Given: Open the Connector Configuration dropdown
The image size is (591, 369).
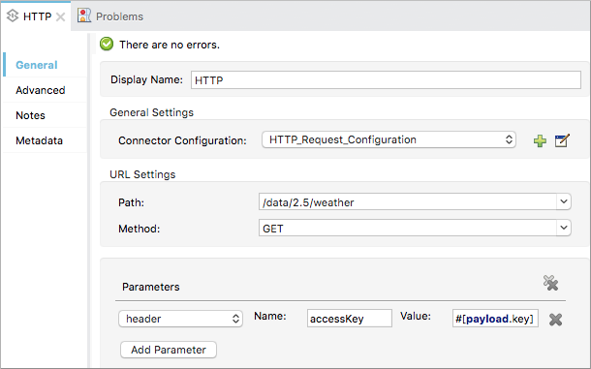Looking at the screenshot, I should (389, 139).
